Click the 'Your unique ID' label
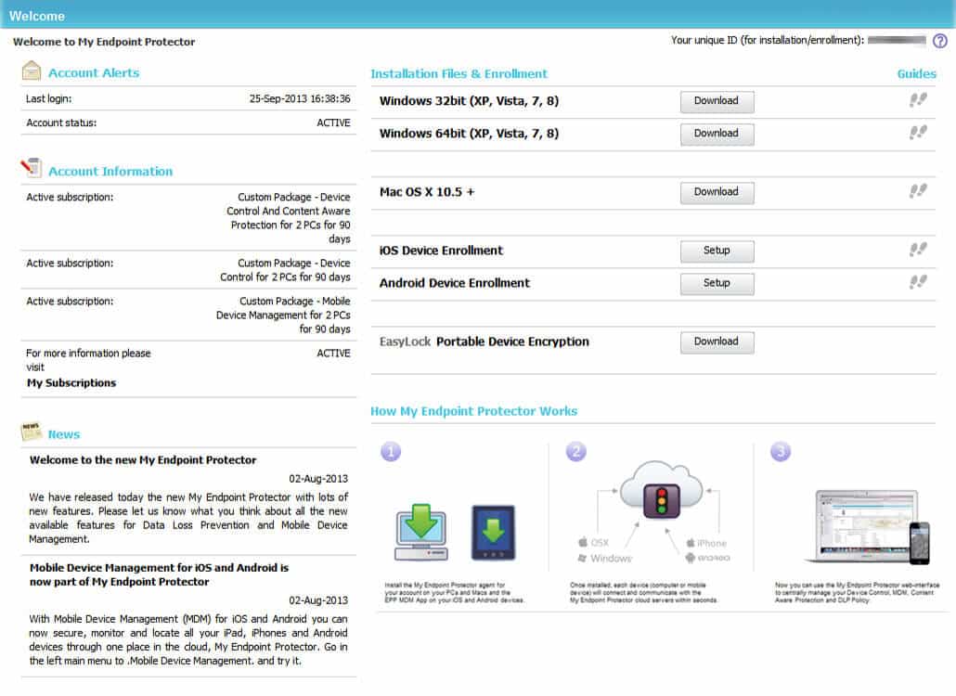 [768, 40]
